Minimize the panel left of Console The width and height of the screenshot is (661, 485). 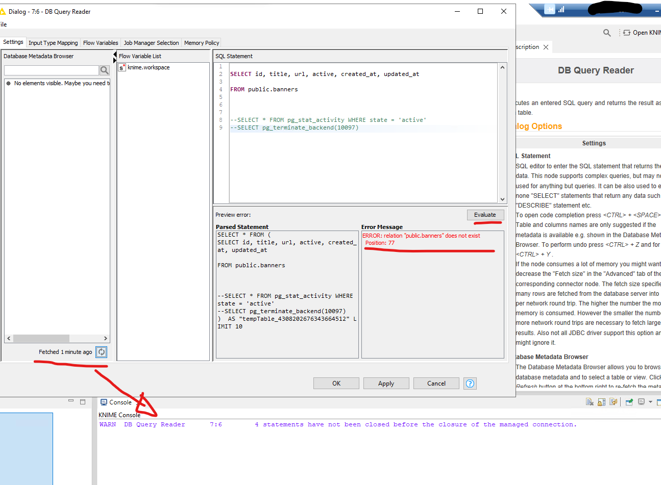click(71, 401)
